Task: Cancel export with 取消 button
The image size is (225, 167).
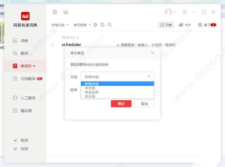Action: coord(144,104)
